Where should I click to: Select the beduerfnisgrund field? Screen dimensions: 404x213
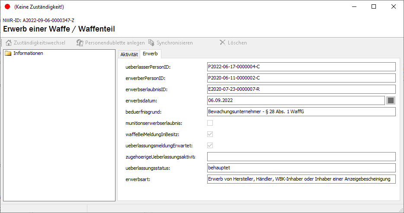(301, 112)
